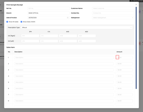The height and width of the screenshot is (112, 143).
Task: Open the Date of Invoice calendar icon
Action: tap(68, 18)
